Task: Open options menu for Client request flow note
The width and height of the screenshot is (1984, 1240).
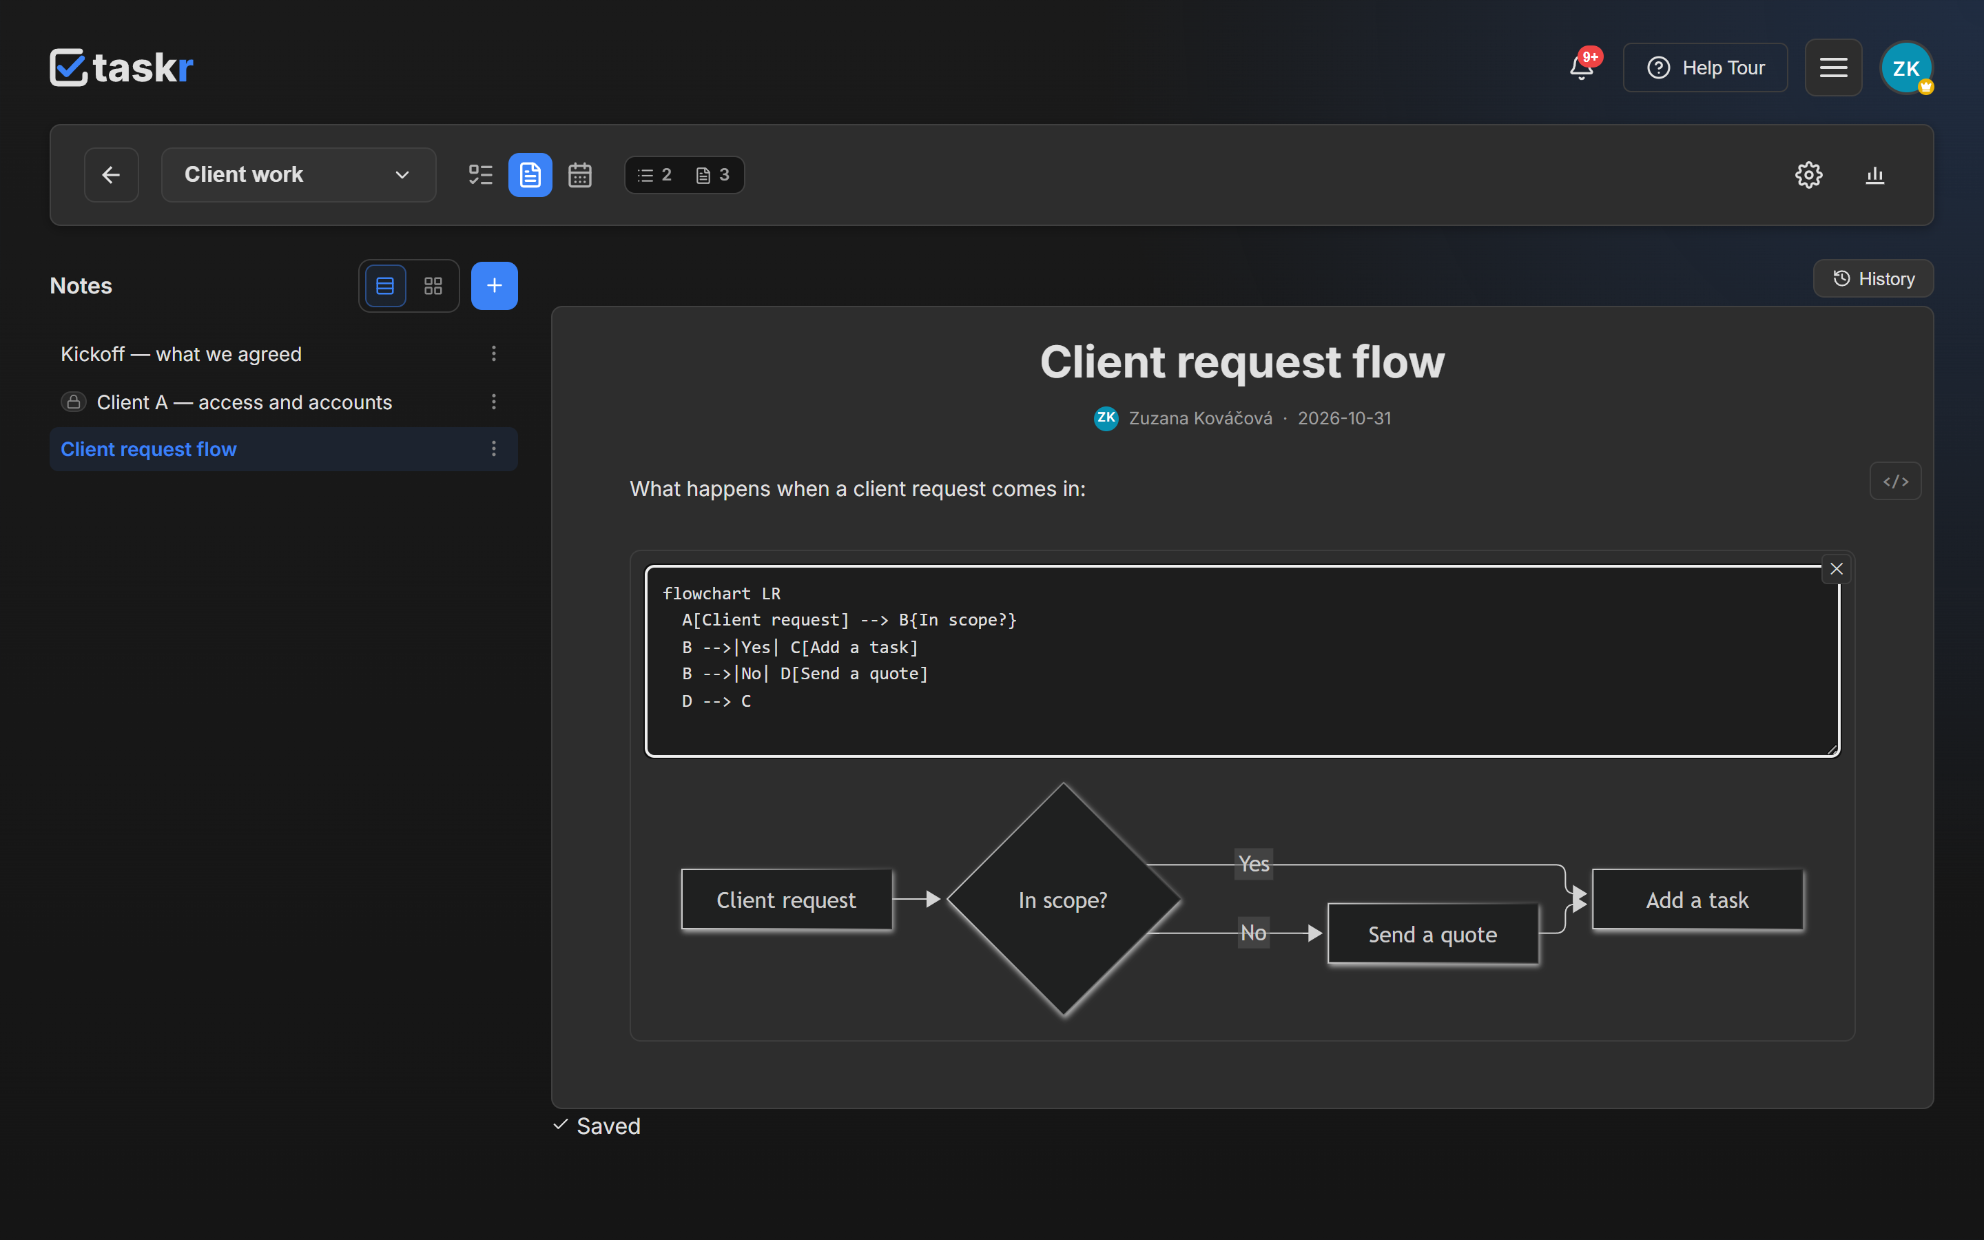Action: [x=493, y=448]
